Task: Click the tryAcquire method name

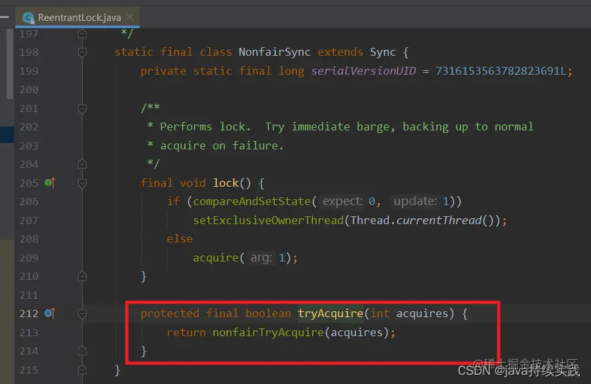Action: pos(331,313)
